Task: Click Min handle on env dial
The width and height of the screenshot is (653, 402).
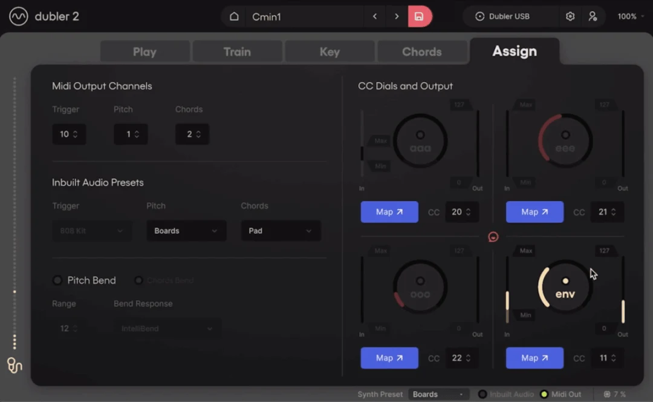Action: tap(524, 315)
